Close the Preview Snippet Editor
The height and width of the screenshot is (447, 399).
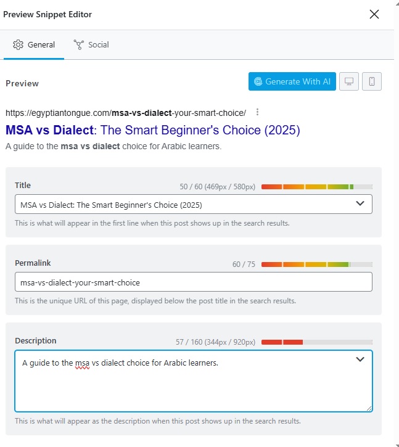pyautogui.click(x=374, y=14)
